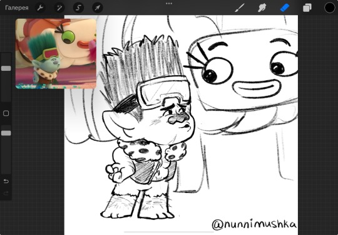Viewport: 338px width, 235px height.
Task: Activate the Transform arrow tool
Action: point(98,8)
